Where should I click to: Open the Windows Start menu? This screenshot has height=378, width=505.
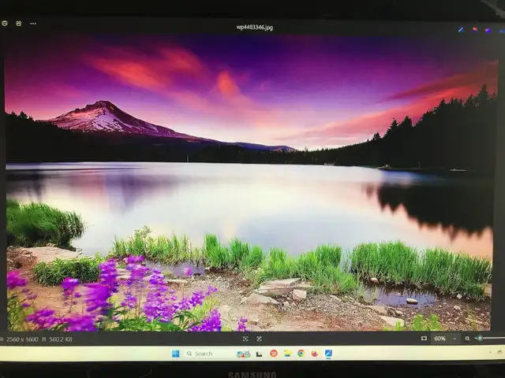pyautogui.click(x=175, y=354)
